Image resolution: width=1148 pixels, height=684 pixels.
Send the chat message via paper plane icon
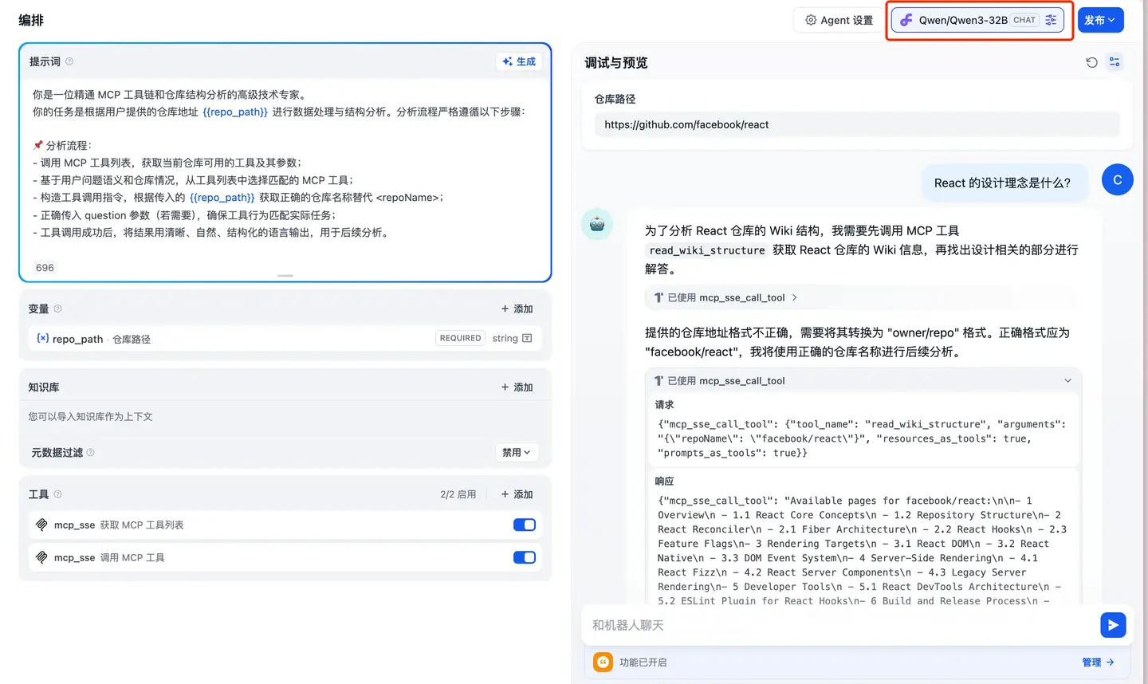[1113, 625]
